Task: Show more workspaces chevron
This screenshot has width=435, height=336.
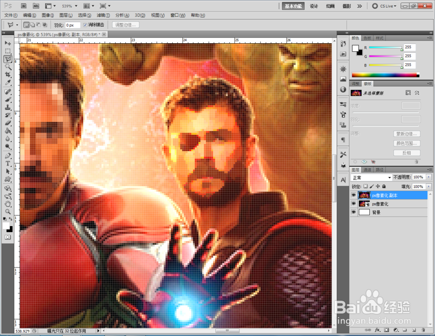Action: point(360,6)
